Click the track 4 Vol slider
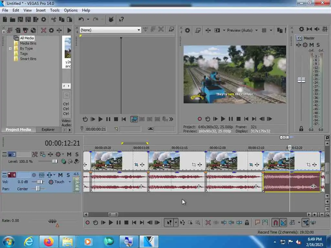 coord(39,182)
